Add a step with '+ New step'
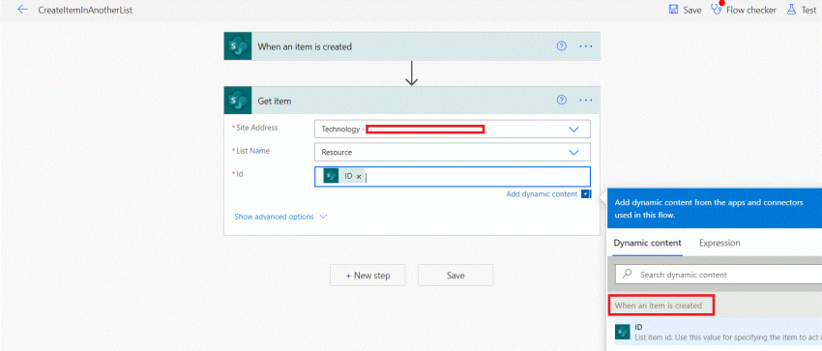822x351 pixels. click(367, 275)
